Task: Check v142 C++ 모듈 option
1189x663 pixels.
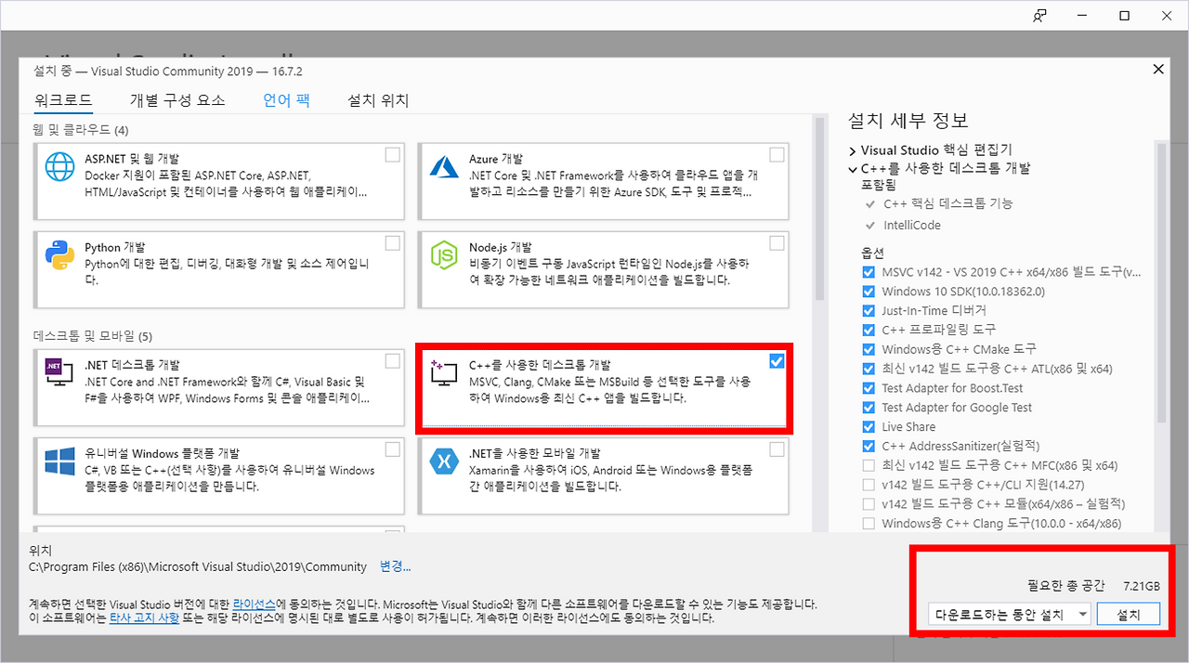Action: (x=869, y=504)
